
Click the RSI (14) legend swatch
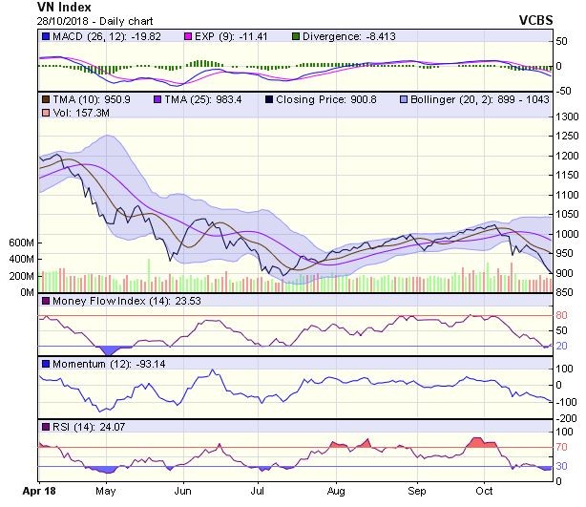coord(45,426)
